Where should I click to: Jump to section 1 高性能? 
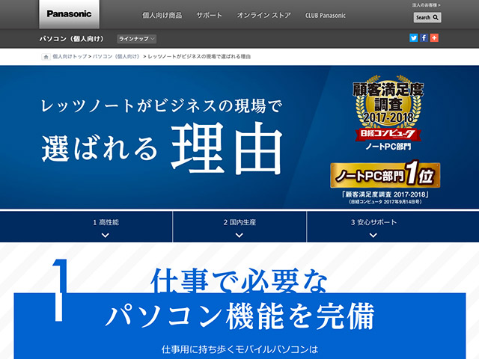click(106, 222)
